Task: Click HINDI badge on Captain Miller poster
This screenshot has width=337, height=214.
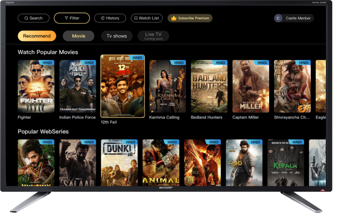Action: point(262,63)
